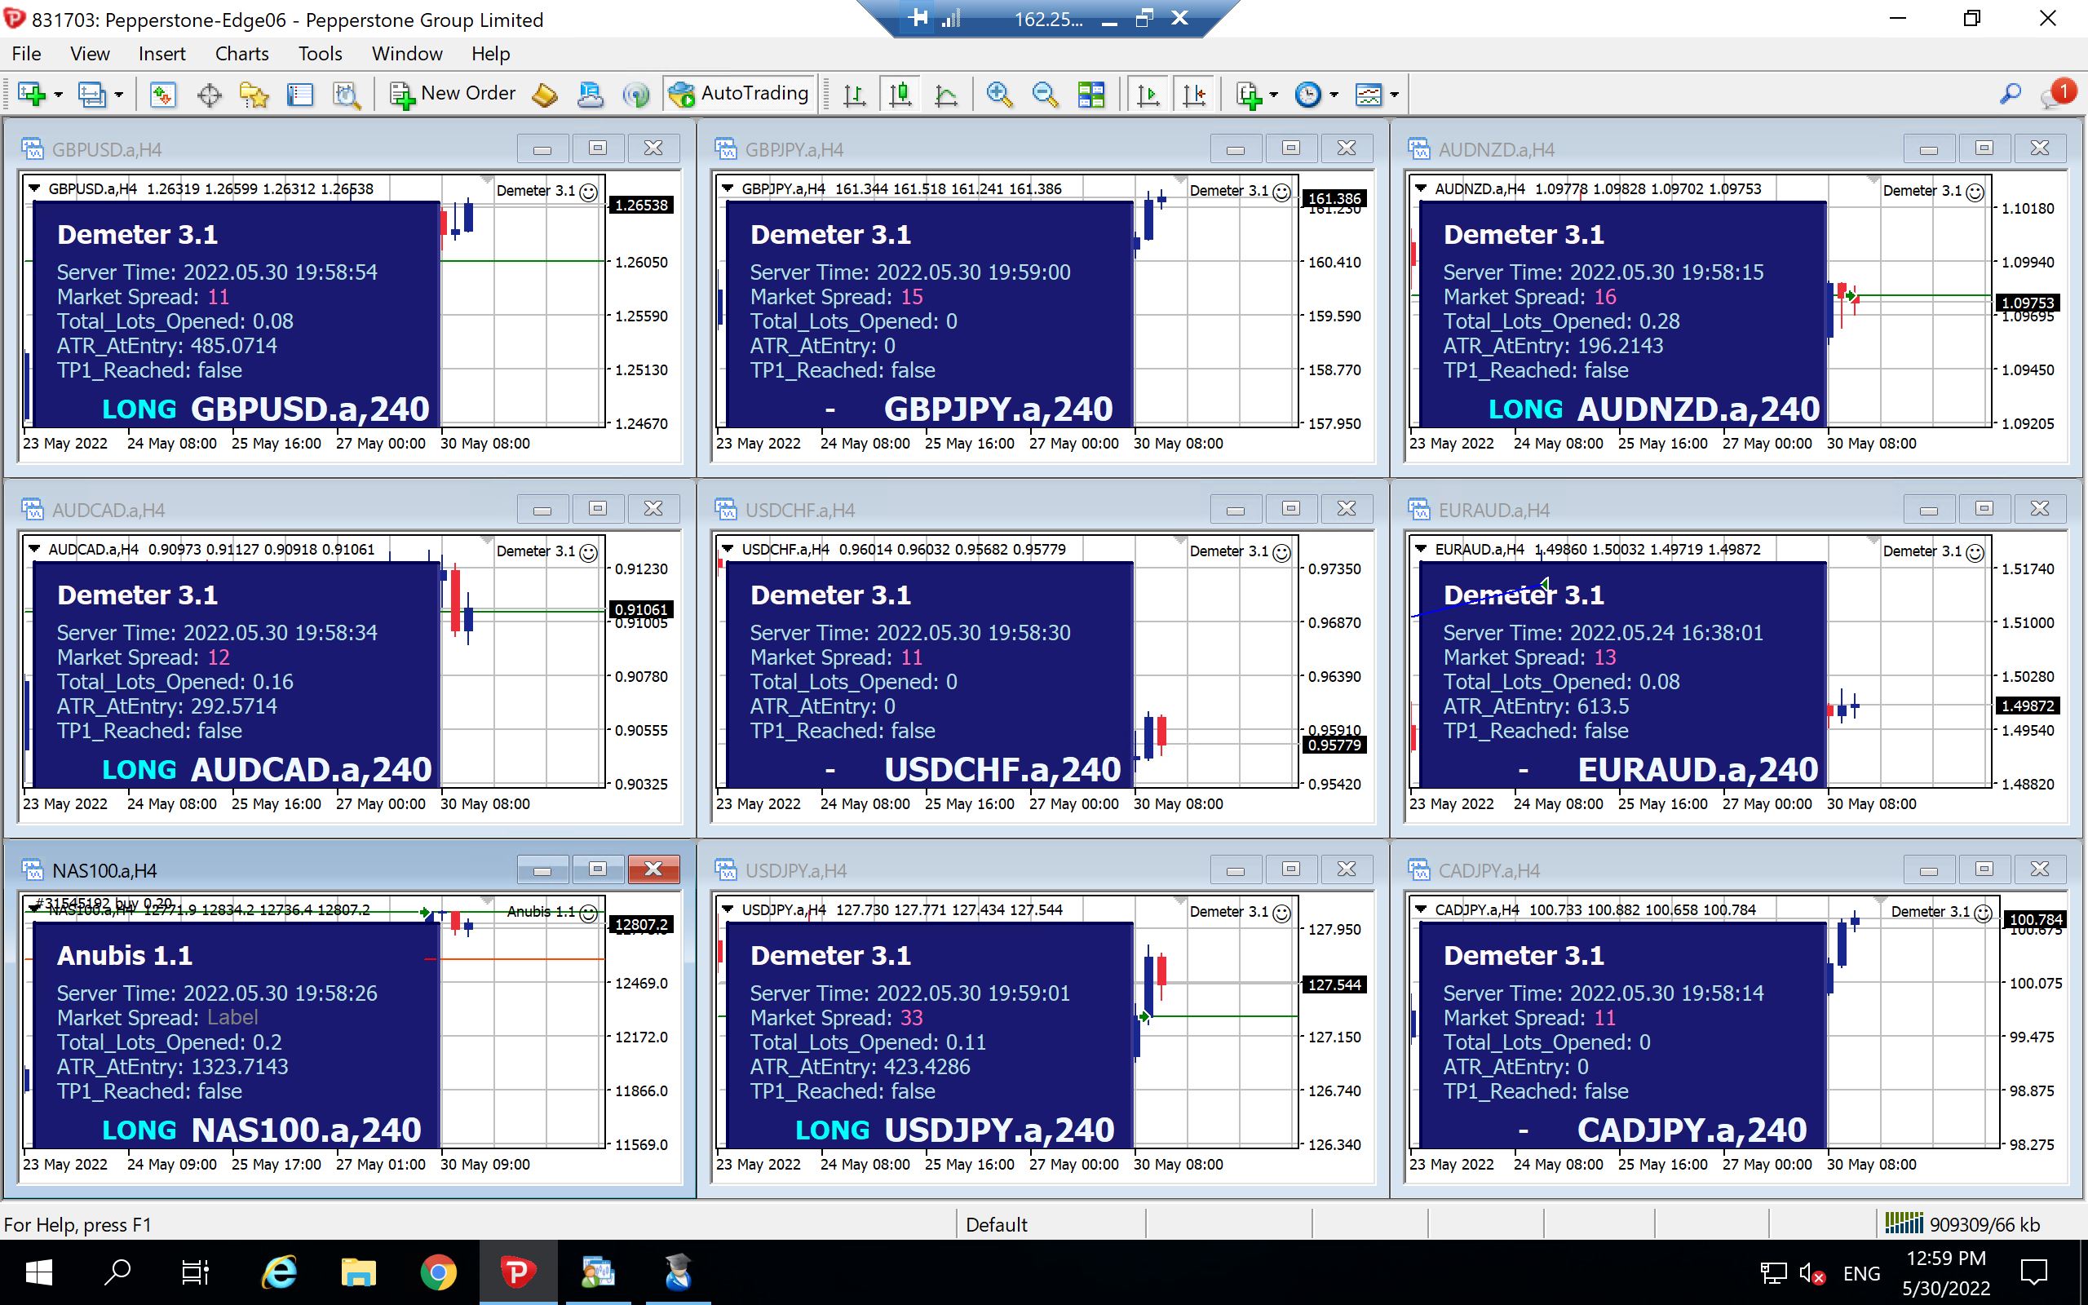Expand the Templates dropdown arrow
Viewport: 2088px width, 1305px height.
1394,94
